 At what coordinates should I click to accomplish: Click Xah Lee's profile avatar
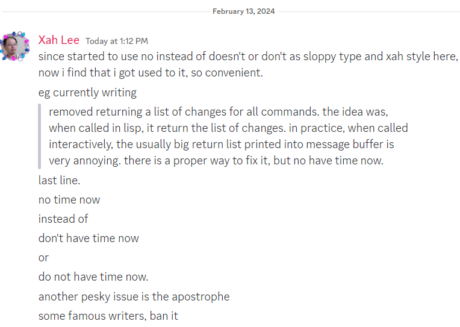click(x=14, y=47)
